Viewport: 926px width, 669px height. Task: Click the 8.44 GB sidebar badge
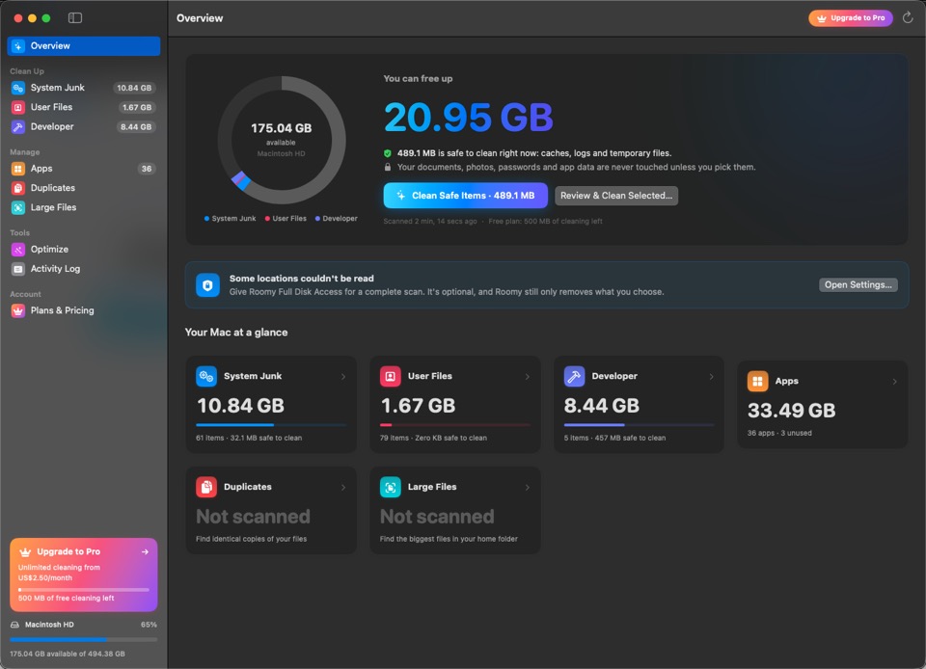(x=136, y=127)
